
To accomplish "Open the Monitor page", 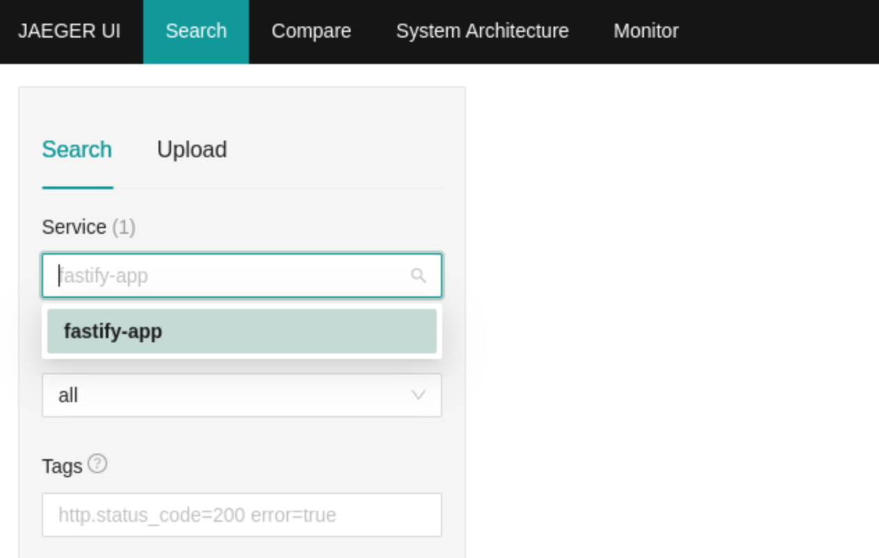I will click(x=646, y=31).
